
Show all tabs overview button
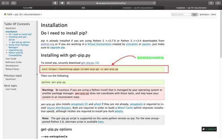tap(218, 3)
